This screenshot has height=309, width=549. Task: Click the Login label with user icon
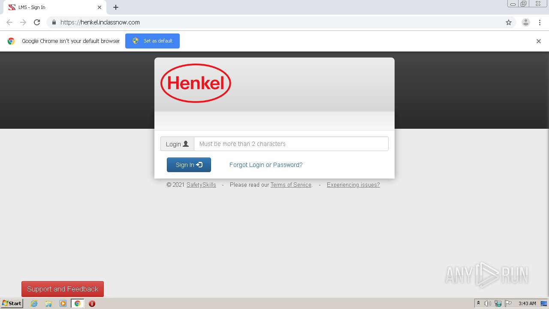click(x=177, y=144)
